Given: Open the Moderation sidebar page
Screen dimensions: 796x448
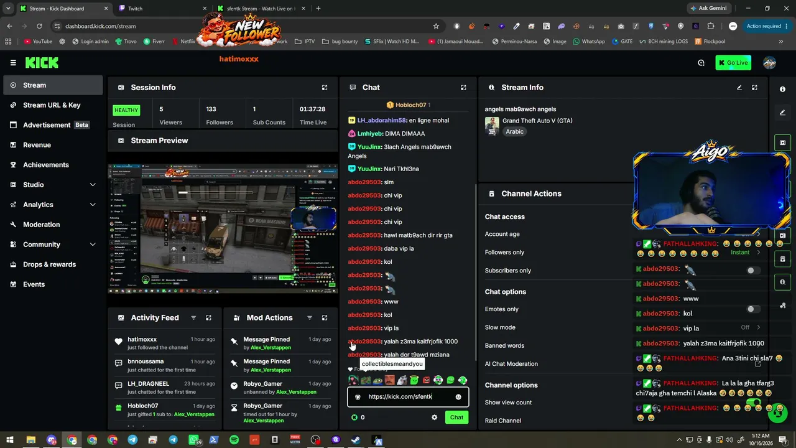Looking at the screenshot, I should [52, 225].
